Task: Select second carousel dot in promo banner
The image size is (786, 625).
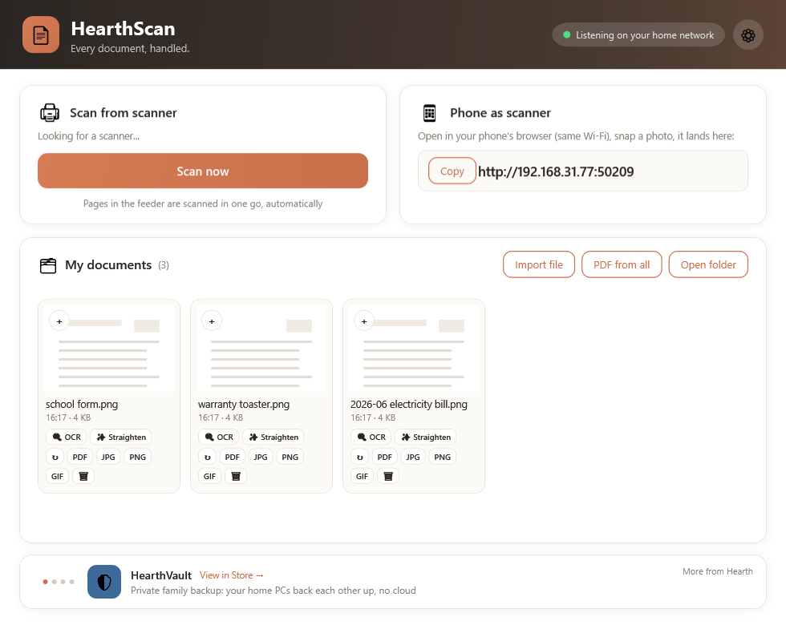Action: coord(55,582)
